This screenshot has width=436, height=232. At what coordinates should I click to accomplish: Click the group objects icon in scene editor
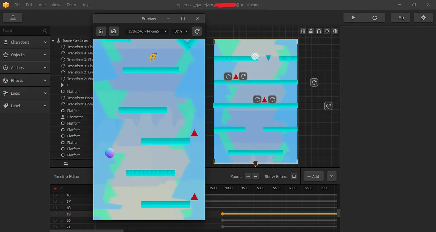tap(303, 31)
